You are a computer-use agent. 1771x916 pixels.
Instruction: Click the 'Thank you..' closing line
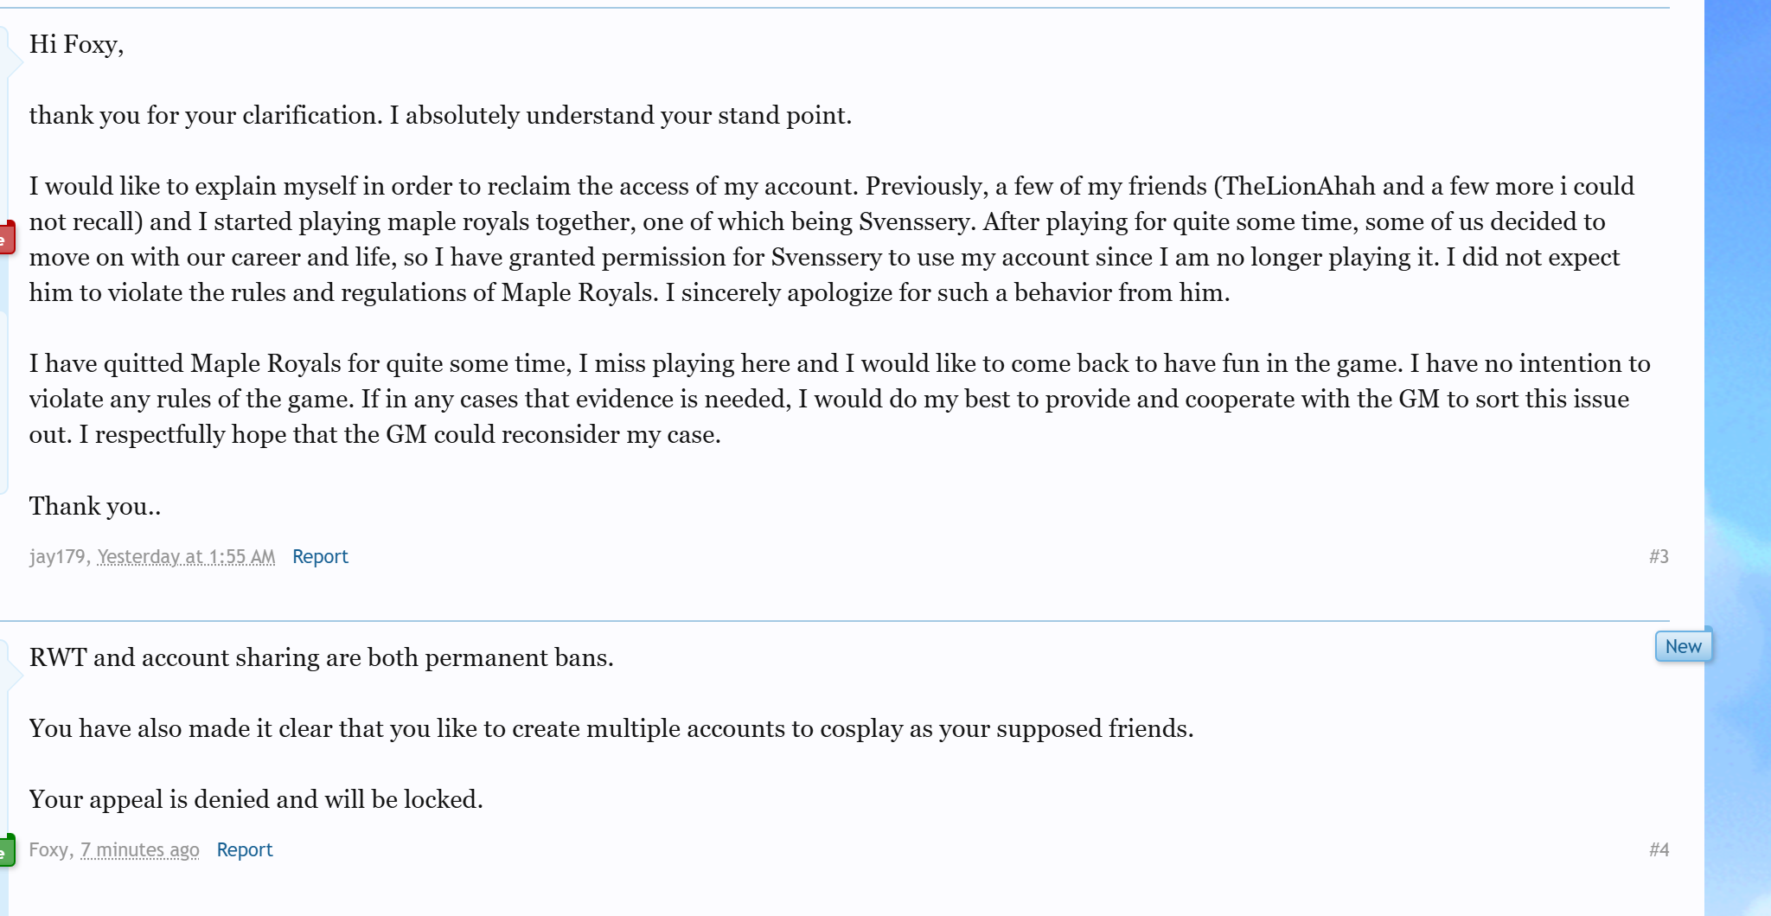(x=95, y=506)
